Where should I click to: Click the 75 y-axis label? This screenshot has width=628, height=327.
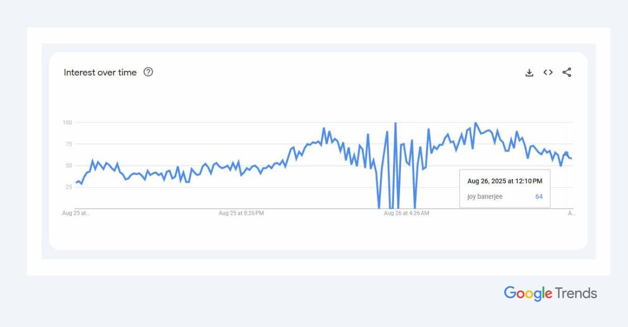[69, 144]
